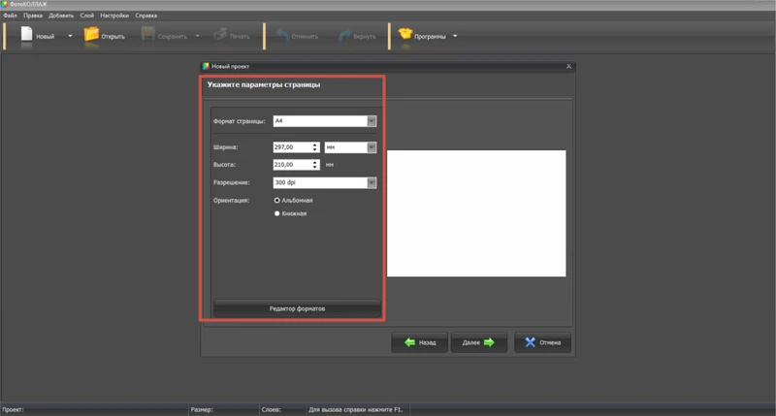Click the Новый toolbar label
The image size is (776, 416).
pos(45,37)
